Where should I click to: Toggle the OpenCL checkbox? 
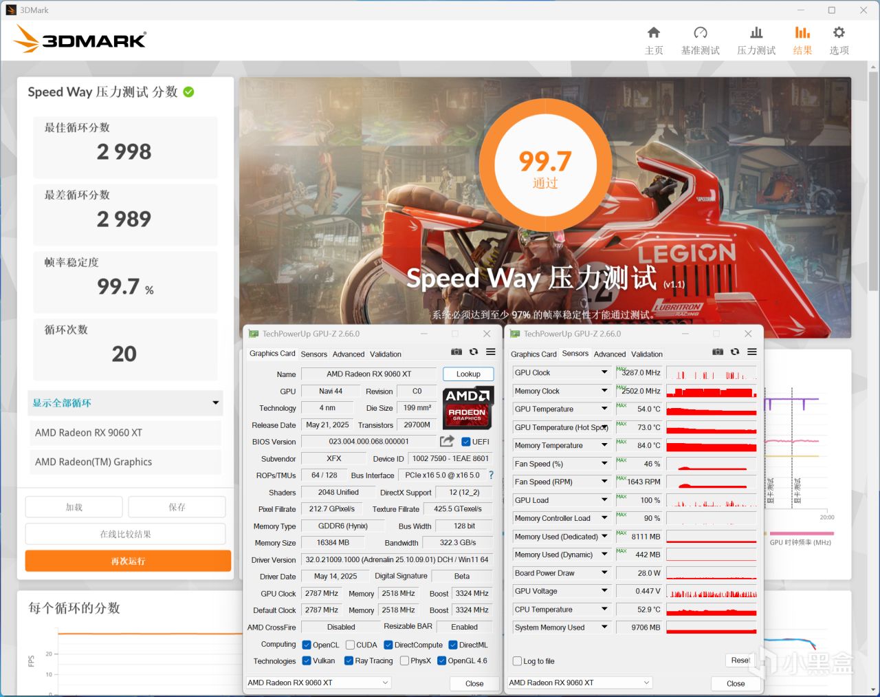(x=307, y=645)
